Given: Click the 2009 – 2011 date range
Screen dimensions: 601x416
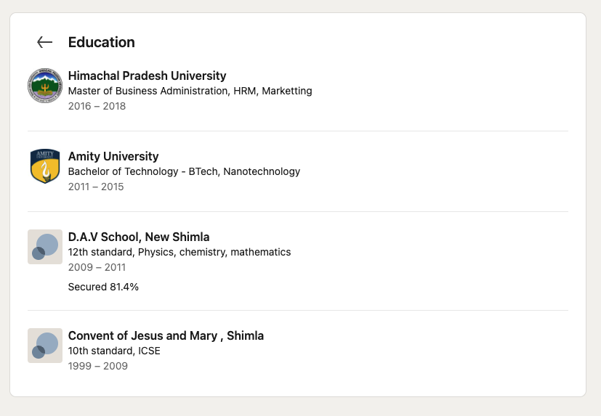Looking at the screenshot, I should click(x=97, y=267).
